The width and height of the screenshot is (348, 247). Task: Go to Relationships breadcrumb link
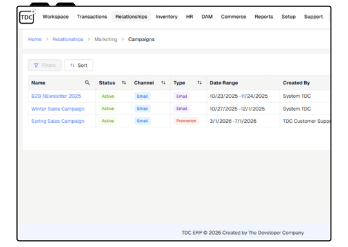pos(68,39)
